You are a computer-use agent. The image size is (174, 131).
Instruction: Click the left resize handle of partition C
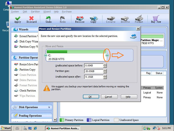click(x=46, y=55)
